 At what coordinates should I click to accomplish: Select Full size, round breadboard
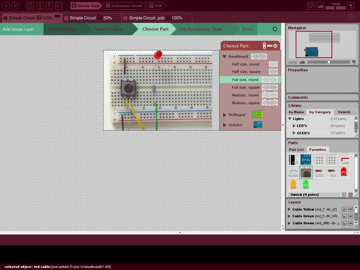[250, 80]
